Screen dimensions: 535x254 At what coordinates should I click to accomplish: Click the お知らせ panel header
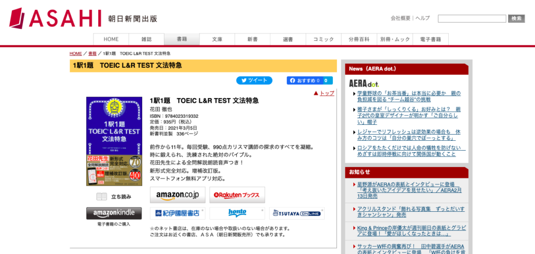tap(406, 172)
